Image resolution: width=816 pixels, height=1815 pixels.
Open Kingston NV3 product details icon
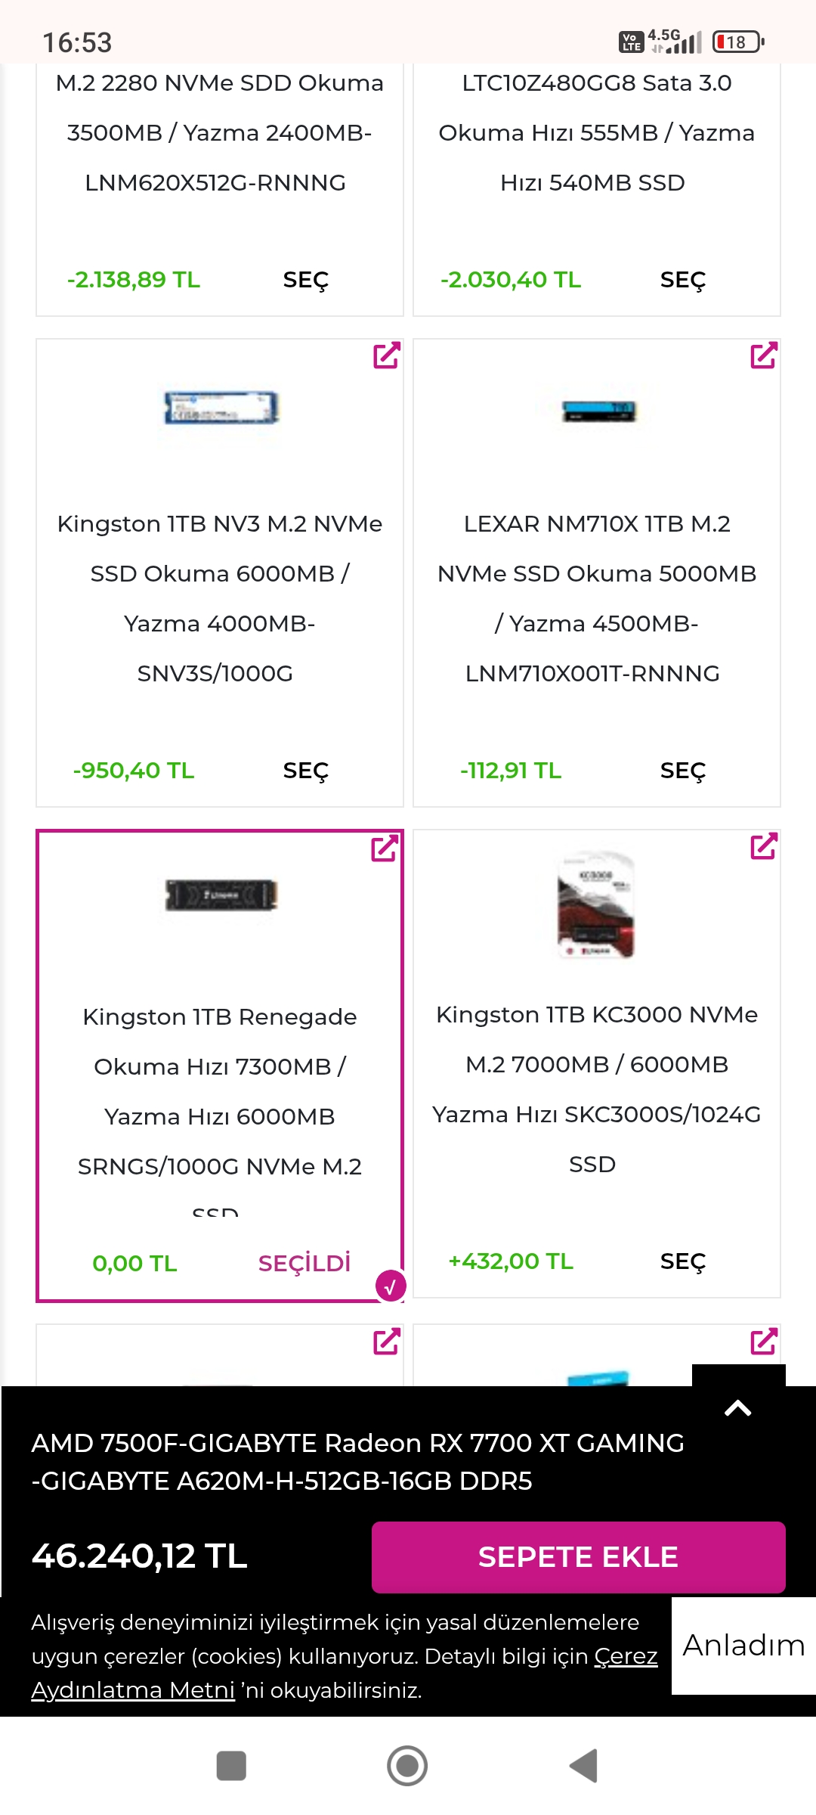(x=386, y=355)
